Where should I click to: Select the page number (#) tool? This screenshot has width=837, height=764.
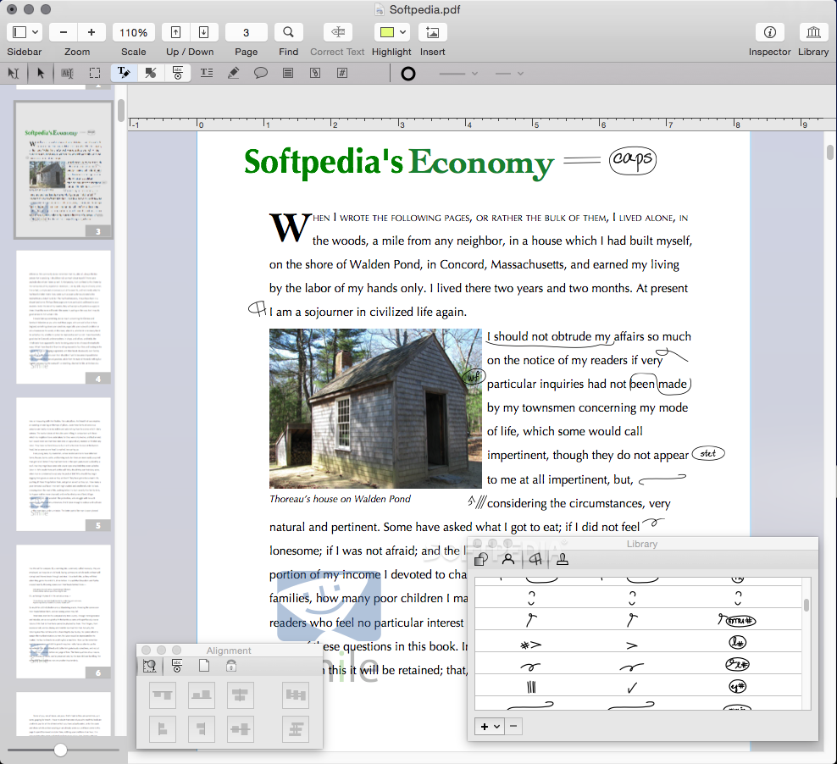[342, 73]
